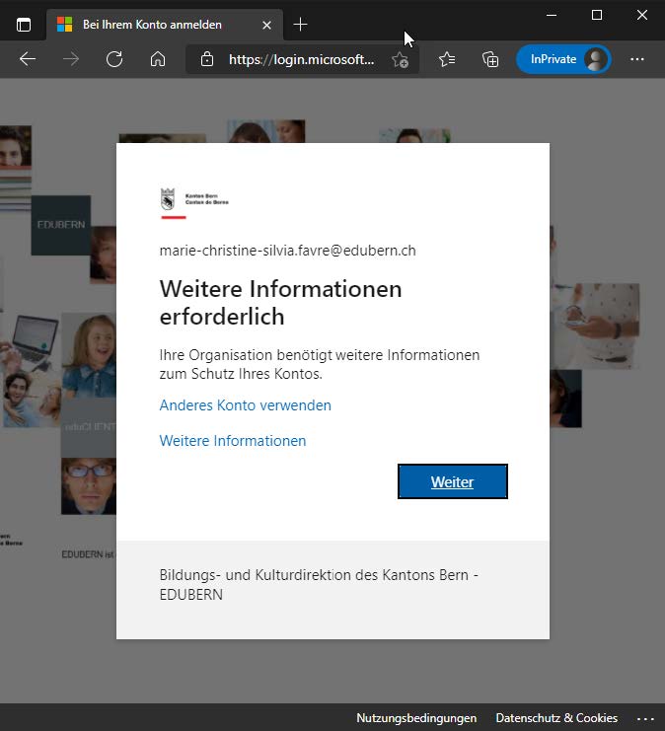Go to Home page icon
Screen dimensions: 665x731
[x=158, y=59]
